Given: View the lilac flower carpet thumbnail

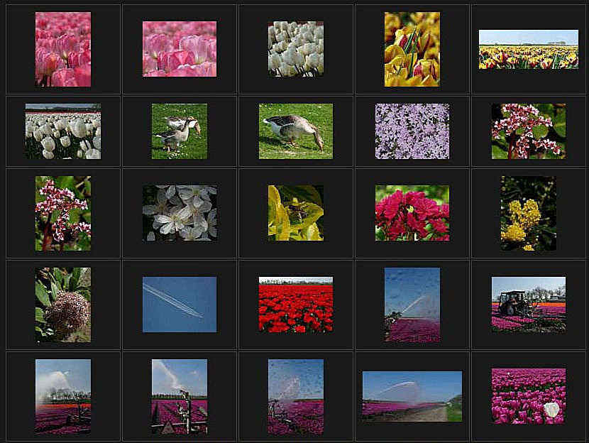Looking at the screenshot, I should (412, 131).
